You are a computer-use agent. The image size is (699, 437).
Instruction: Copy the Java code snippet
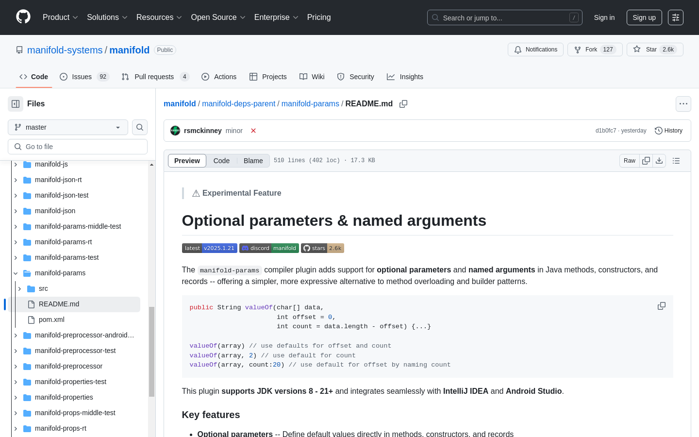[662, 306]
